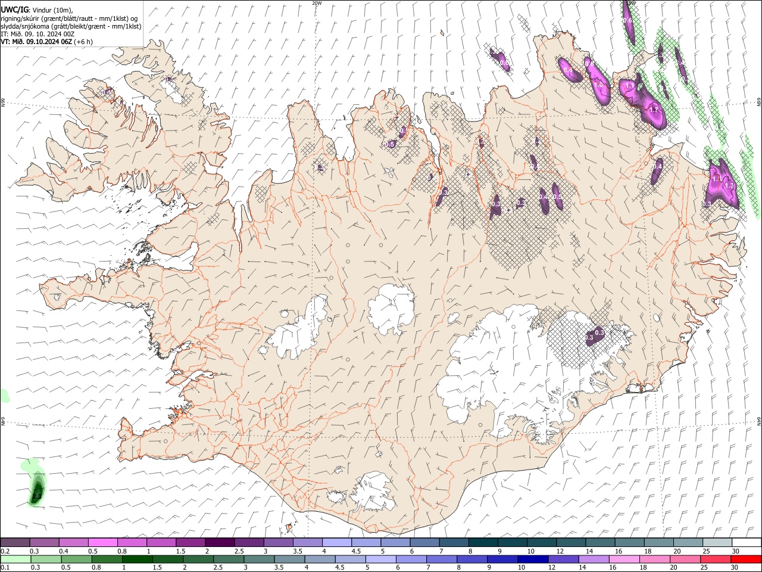This screenshot has height=572, width=762.
Task: Click the '0.1' label under the rain scale
Action: tap(5, 568)
